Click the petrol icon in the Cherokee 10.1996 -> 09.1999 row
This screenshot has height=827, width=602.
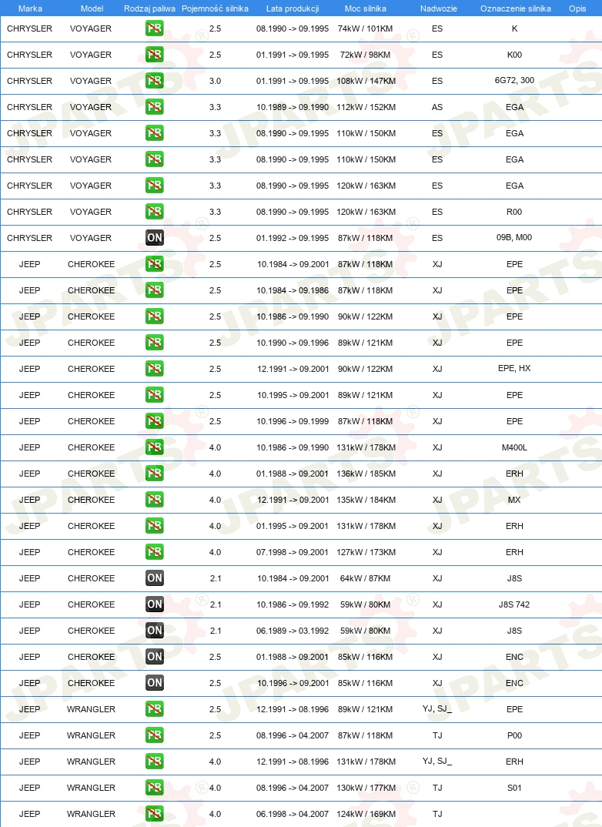click(x=155, y=421)
